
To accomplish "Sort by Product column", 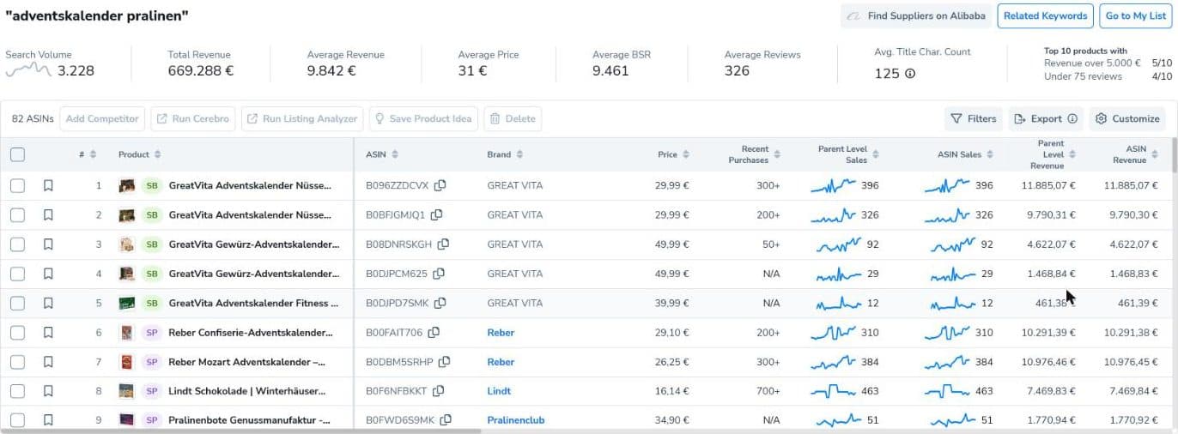I will point(157,154).
